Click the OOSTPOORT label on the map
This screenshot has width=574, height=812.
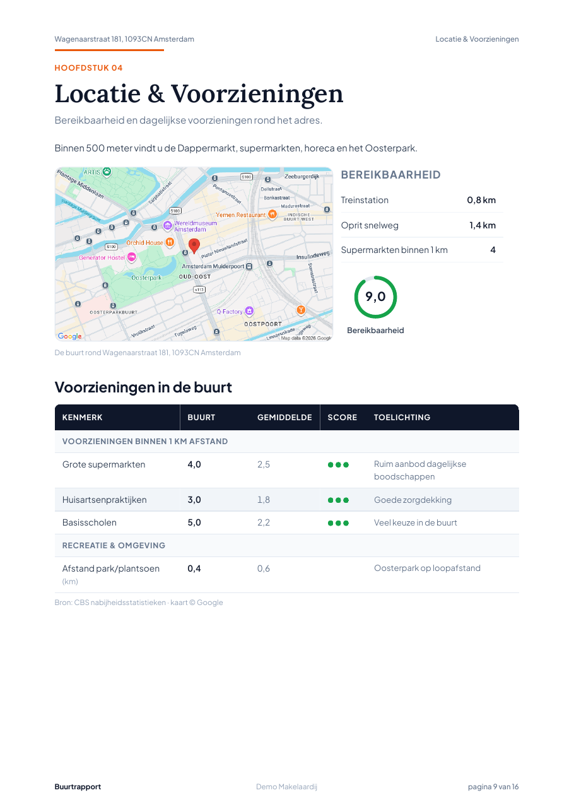(x=263, y=324)
